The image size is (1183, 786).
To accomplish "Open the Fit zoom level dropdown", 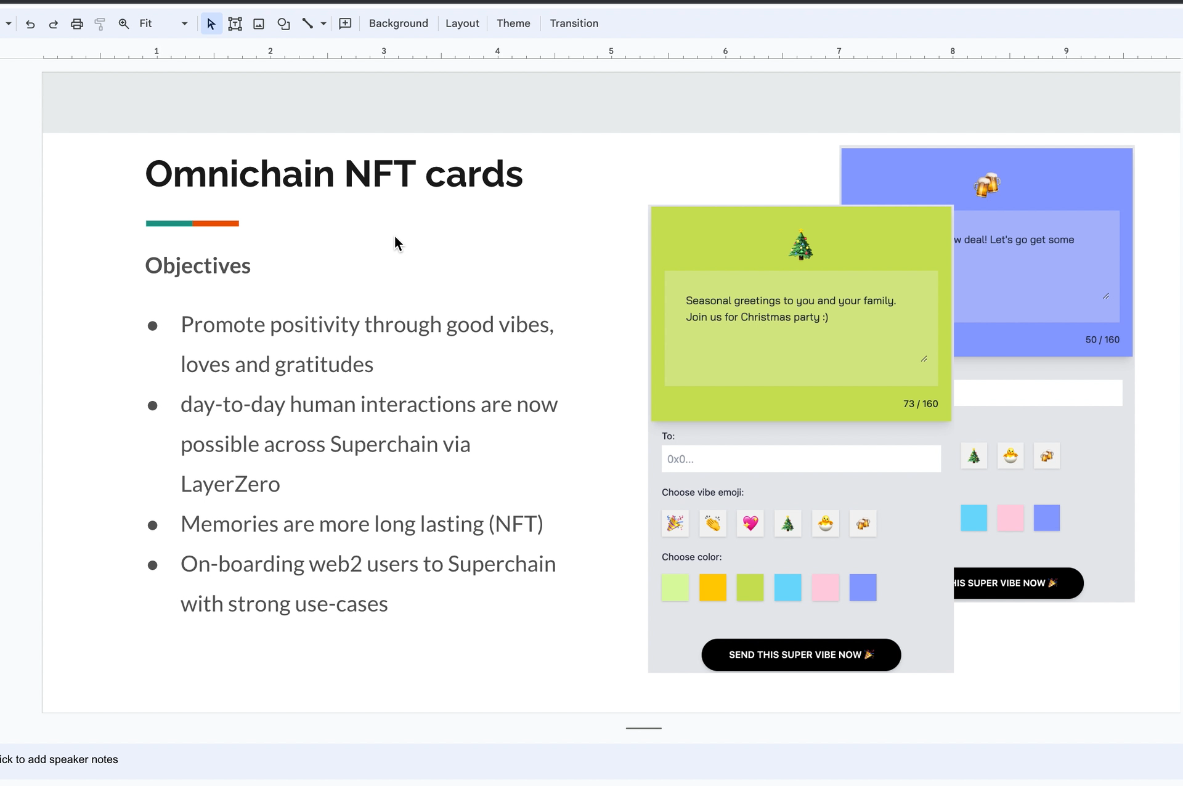I will point(163,23).
